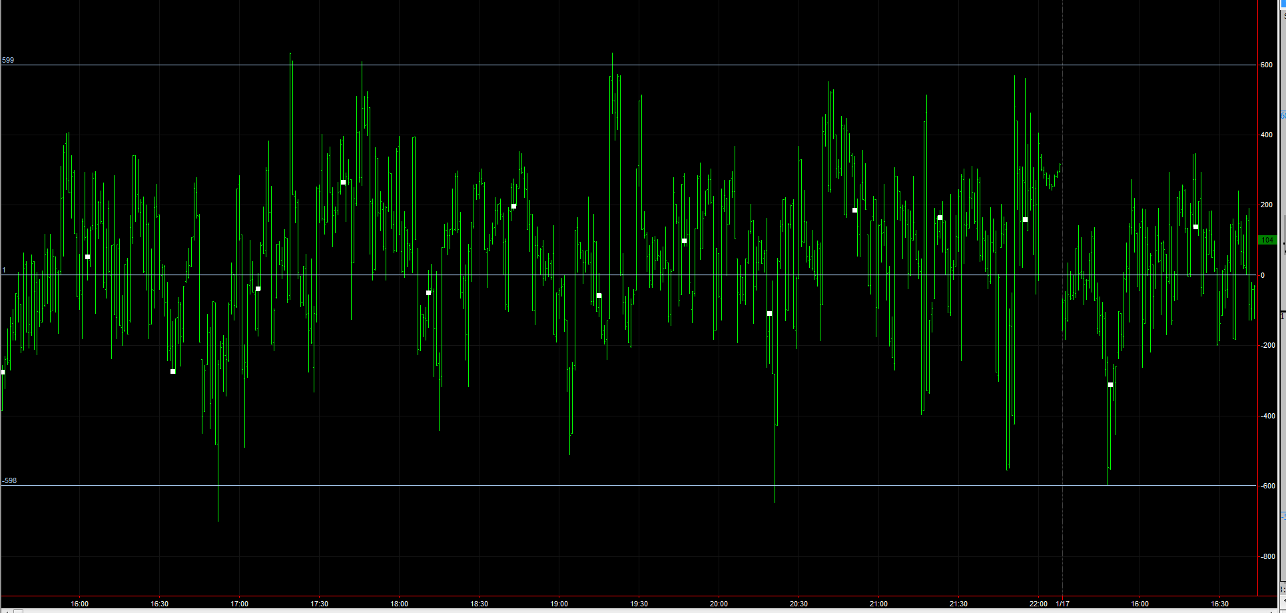Click the 17:00 time axis label

click(x=240, y=604)
